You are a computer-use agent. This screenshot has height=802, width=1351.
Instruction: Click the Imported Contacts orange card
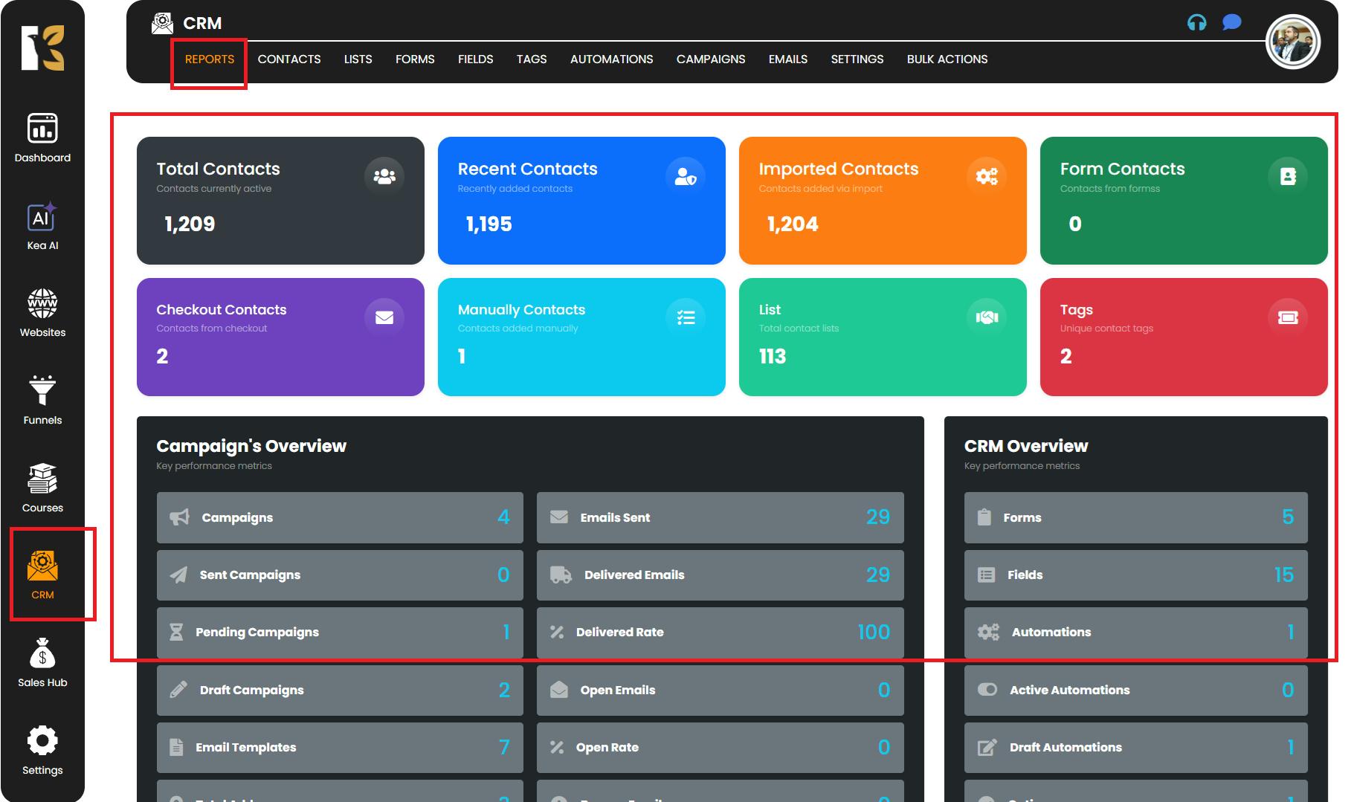882,201
